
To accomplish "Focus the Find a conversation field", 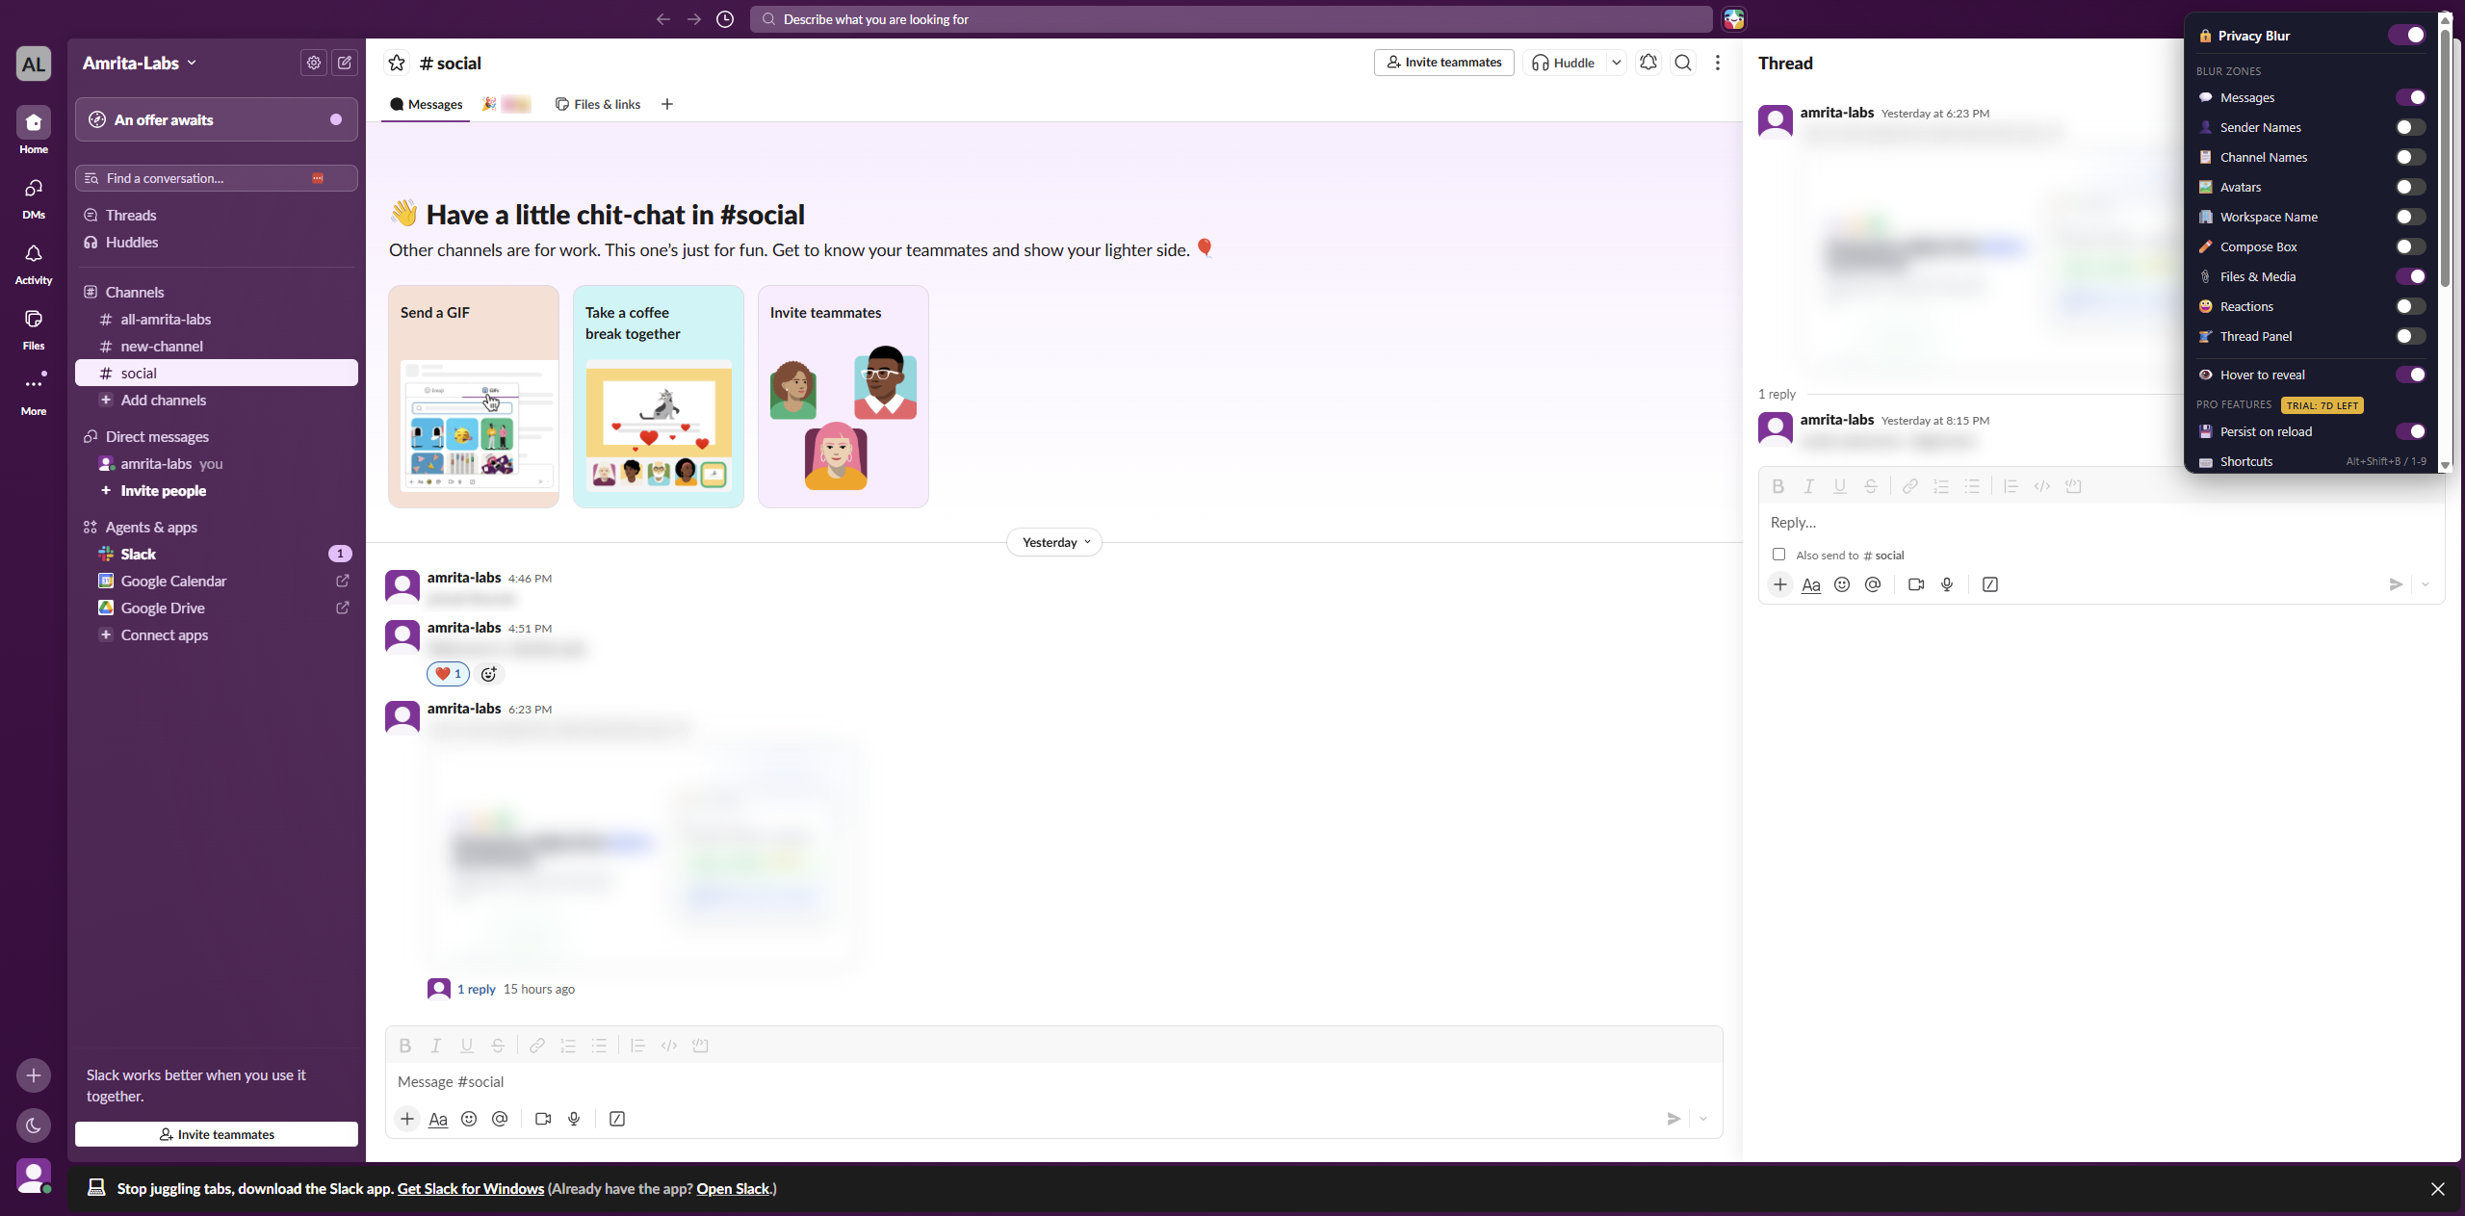I will (217, 178).
